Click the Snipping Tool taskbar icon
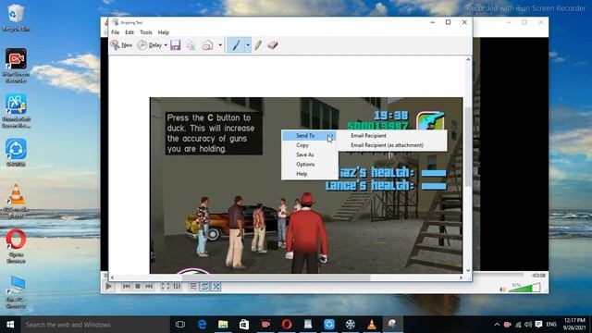592x333 pixels. click(x=392, y=325)
